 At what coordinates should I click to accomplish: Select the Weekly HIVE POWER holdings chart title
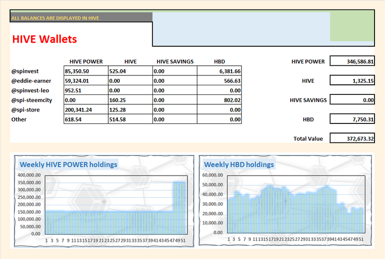coord(69,165)
